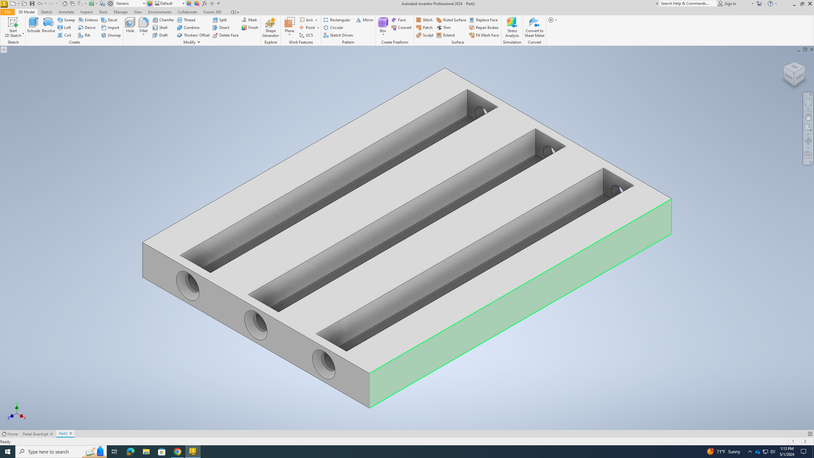This screenshot has width=814, height=458.
Task: Start a 2D Sketch
Action: pos(13,27)
